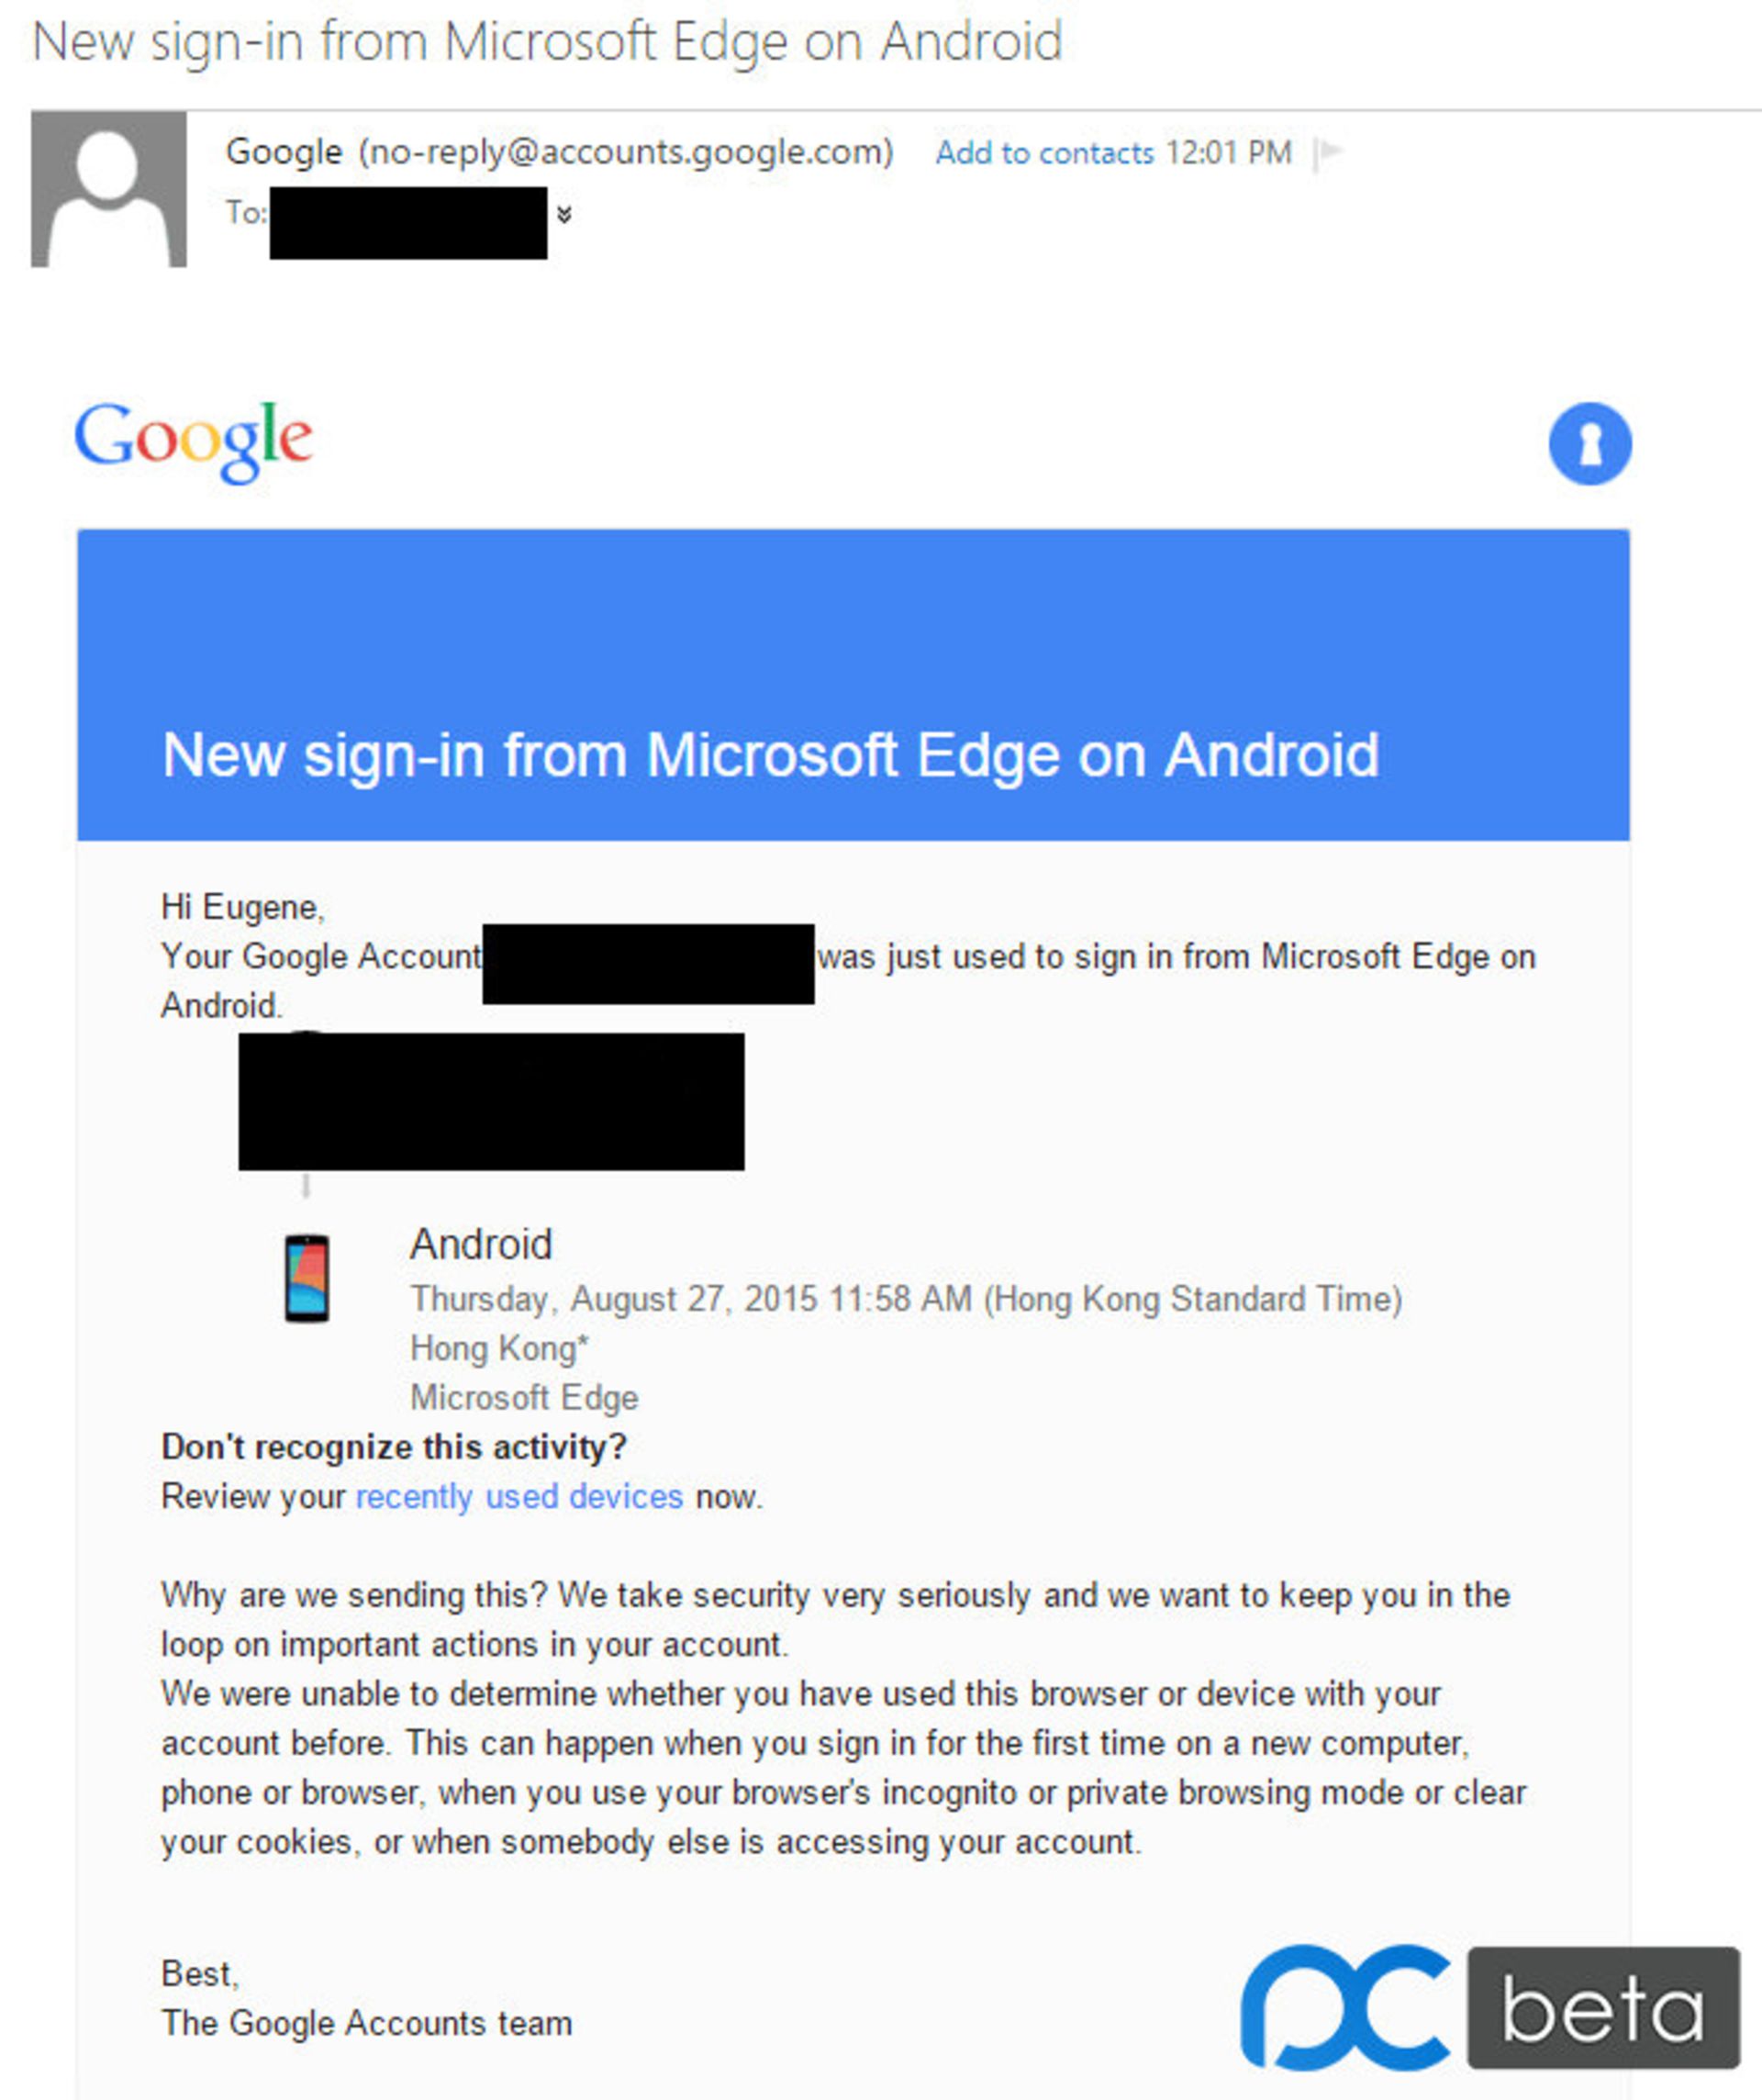The image size is (1762, 2100).
Task: Click the Android device name heading
Action: 481,1244
